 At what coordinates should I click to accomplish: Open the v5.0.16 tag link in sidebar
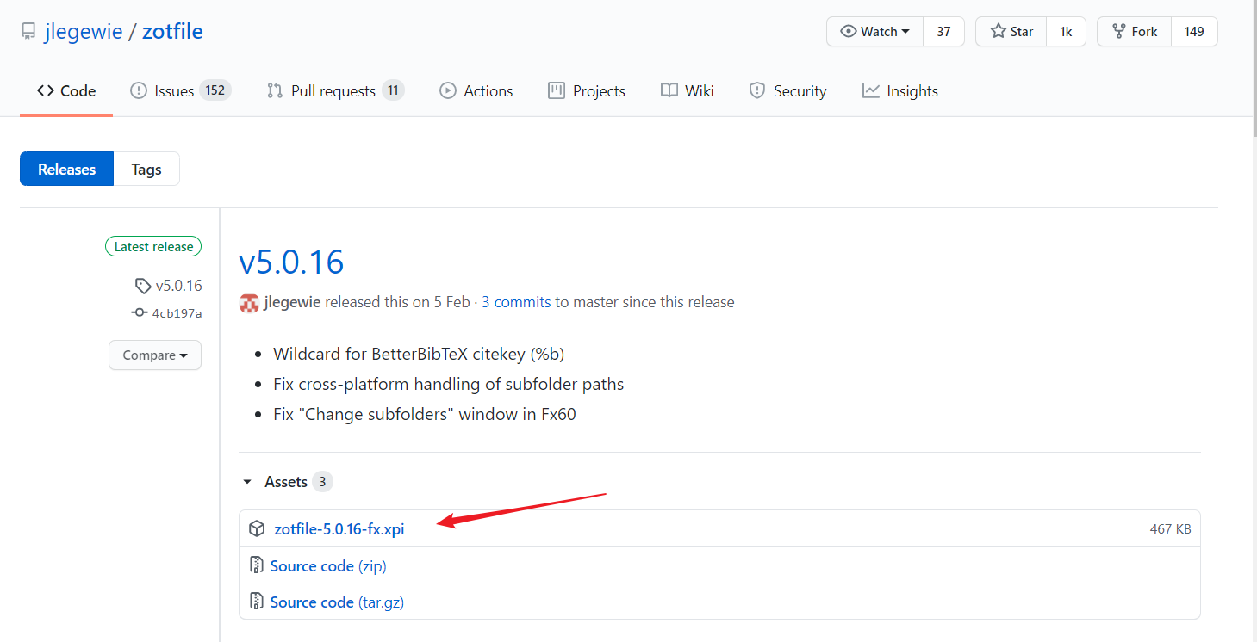point(168,286)
